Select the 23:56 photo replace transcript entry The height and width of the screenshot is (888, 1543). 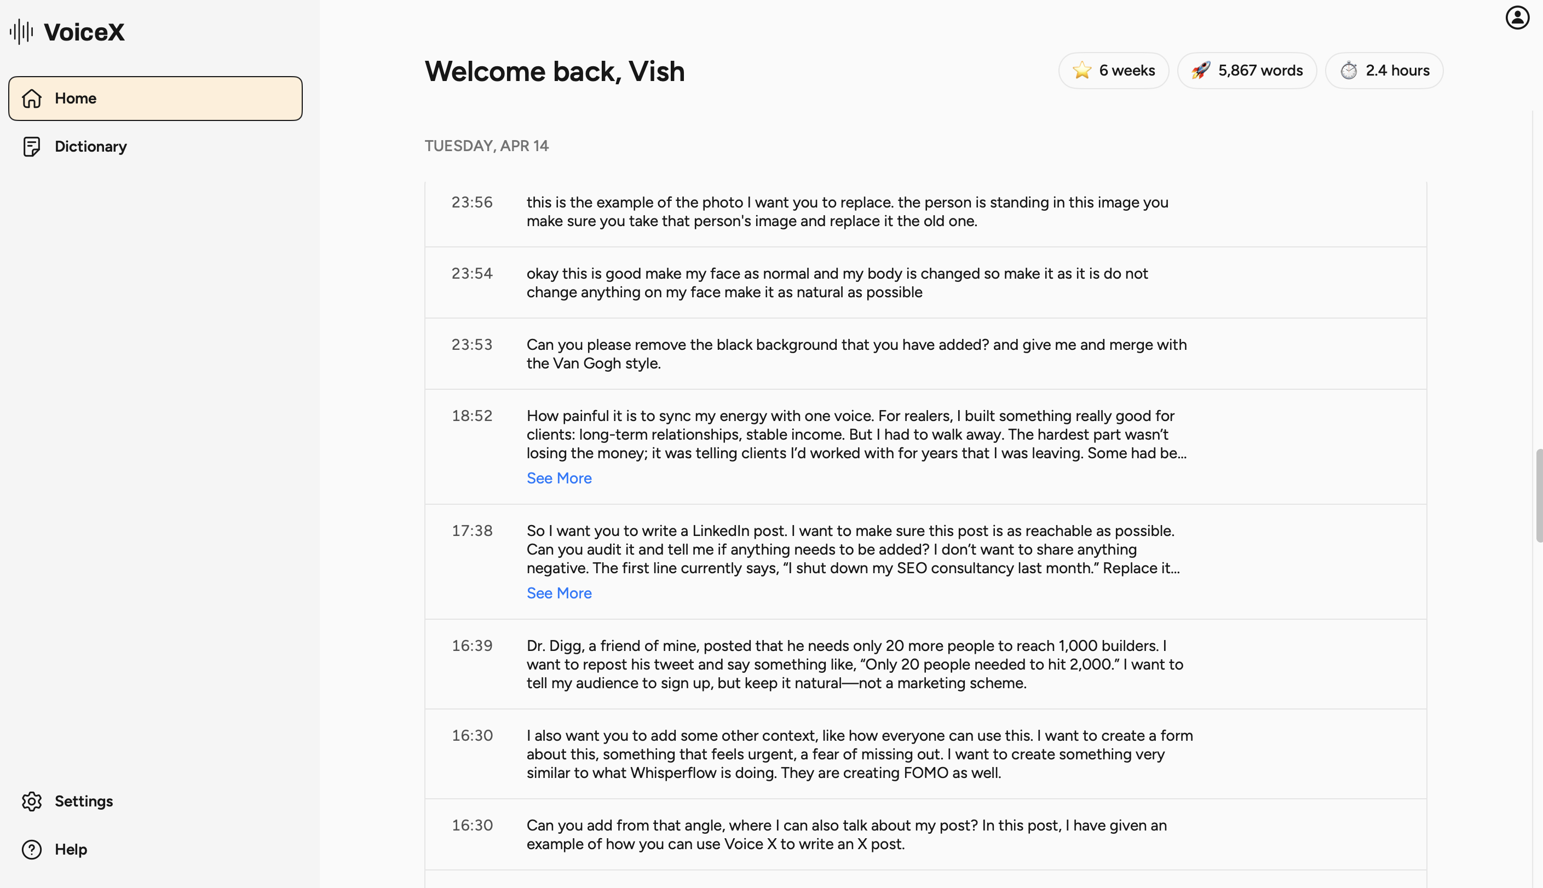coord(847,212)
